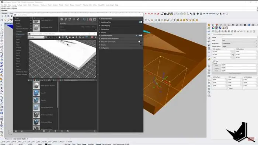Toggle the Antialiasing Filter switch
Screen dimensions: 258x145
140,22
